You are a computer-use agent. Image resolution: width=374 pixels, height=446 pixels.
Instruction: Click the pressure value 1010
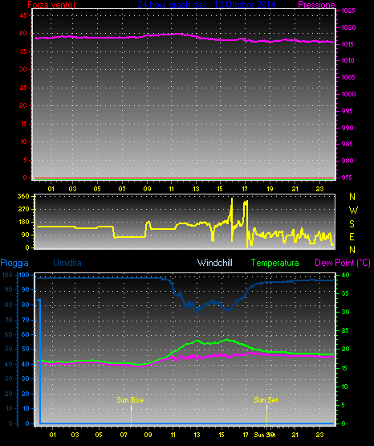pyautogui.click(x=348, y=60)
